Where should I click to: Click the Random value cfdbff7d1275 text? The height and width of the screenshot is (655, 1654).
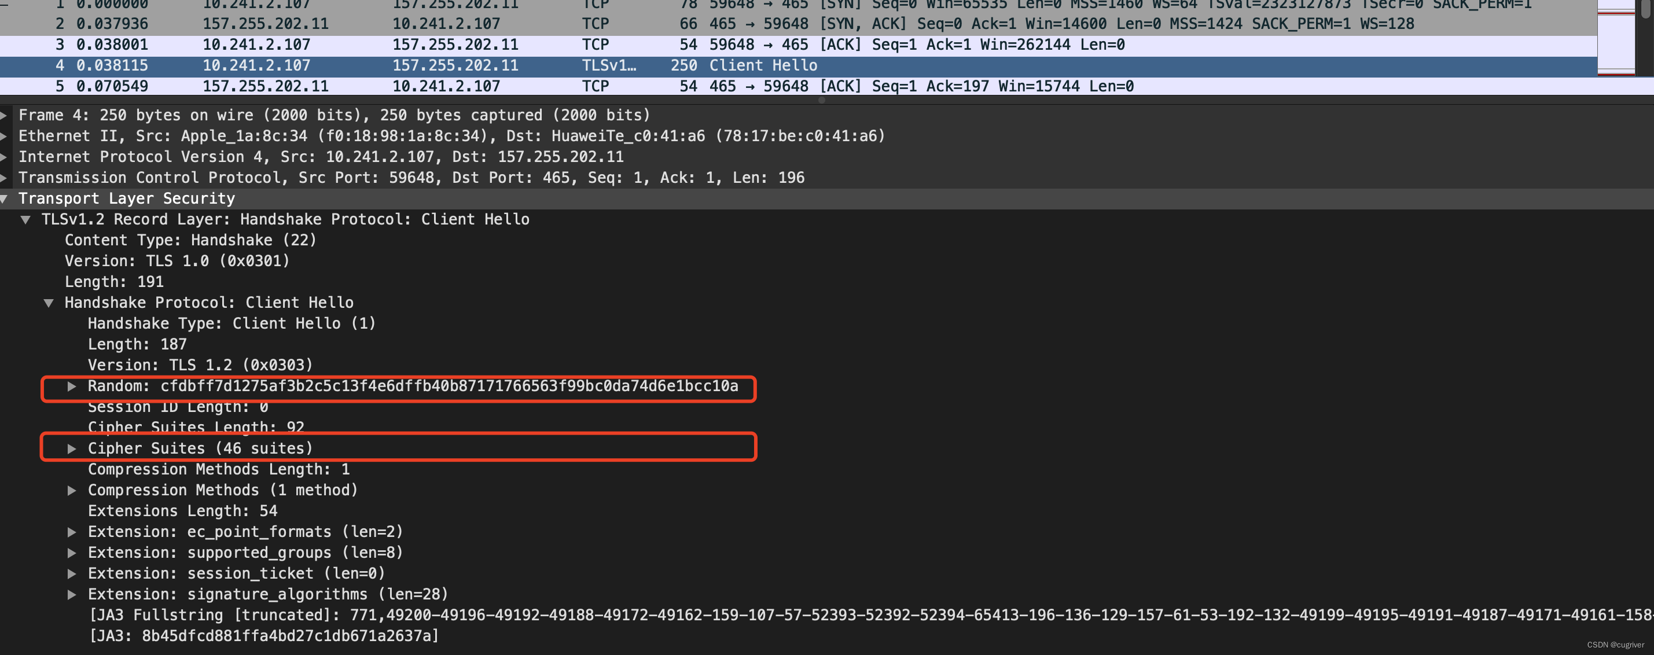click(x=450, y=387)
